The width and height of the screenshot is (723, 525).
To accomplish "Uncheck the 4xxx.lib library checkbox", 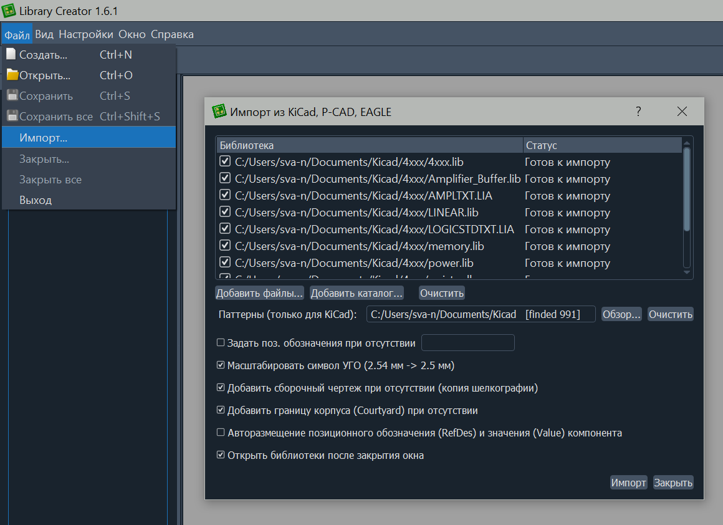I will [225, 162].
